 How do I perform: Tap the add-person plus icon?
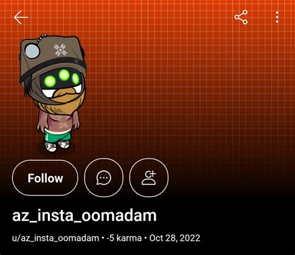click(149, 178)
